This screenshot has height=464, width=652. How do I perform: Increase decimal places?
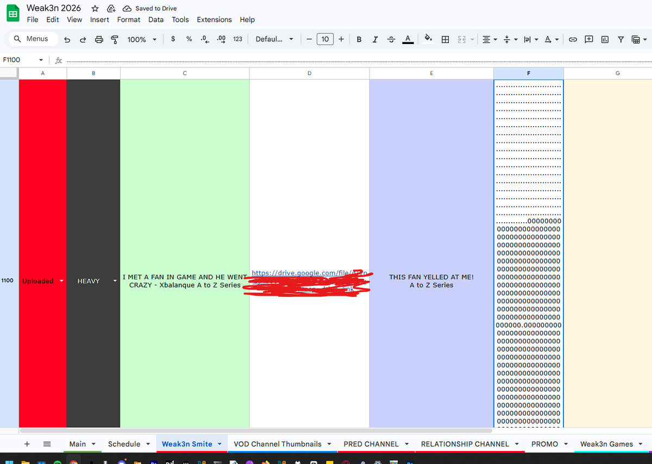pyautogui.click(x=221, y=39)
